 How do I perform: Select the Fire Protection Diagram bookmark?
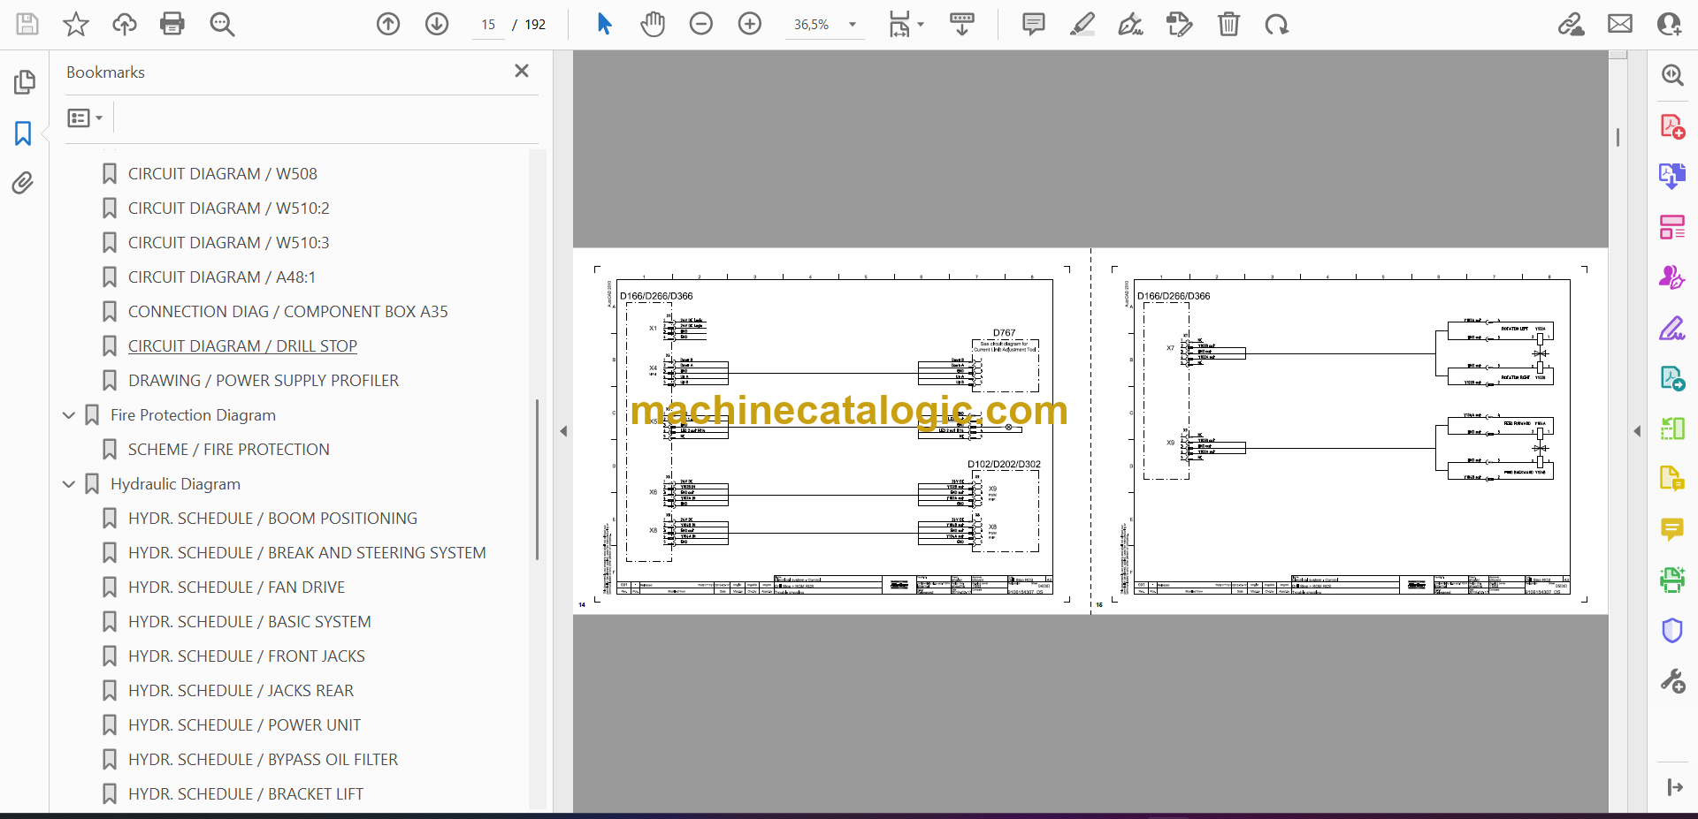tap(193, 415)
